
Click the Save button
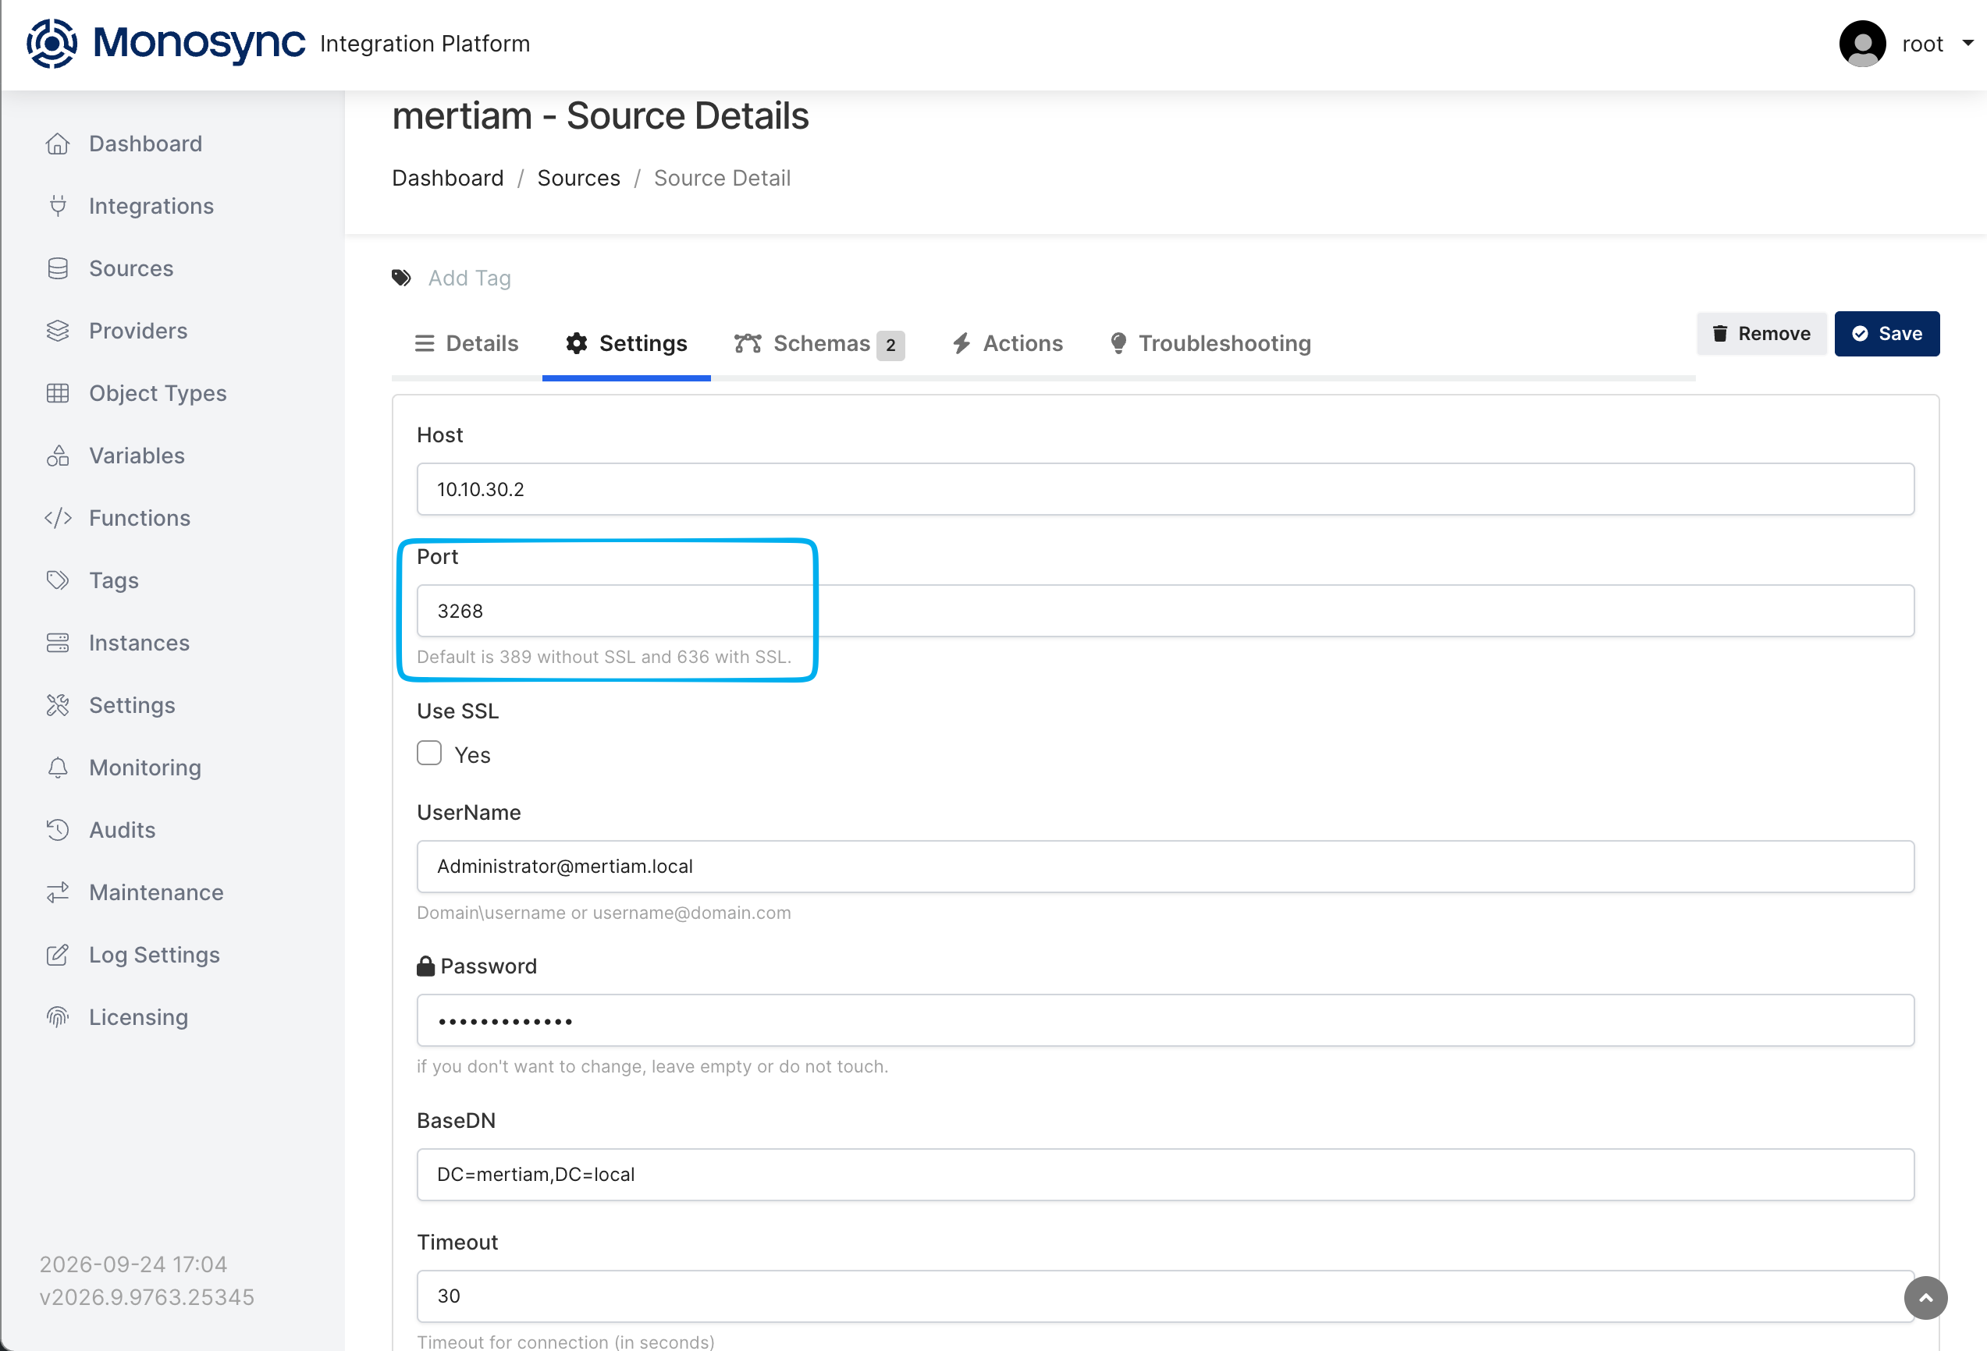1887,334
